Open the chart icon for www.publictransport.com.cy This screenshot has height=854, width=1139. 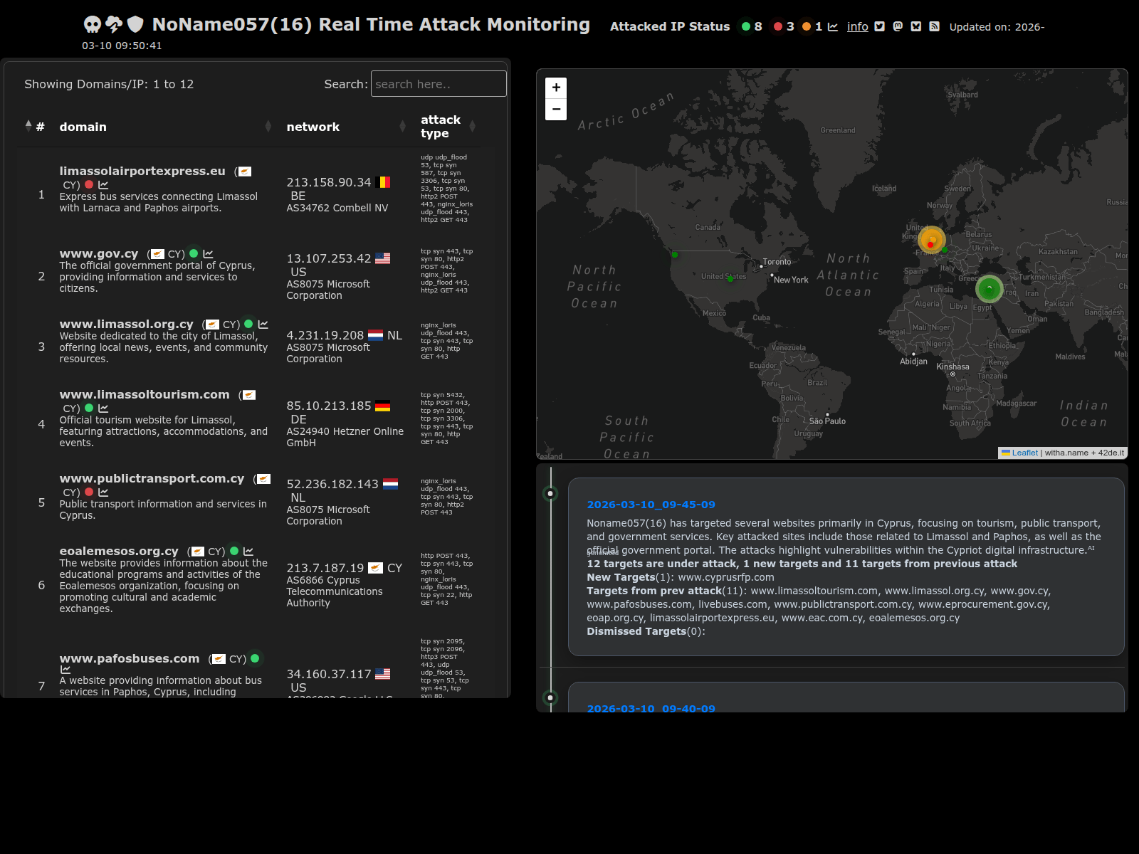103,492
